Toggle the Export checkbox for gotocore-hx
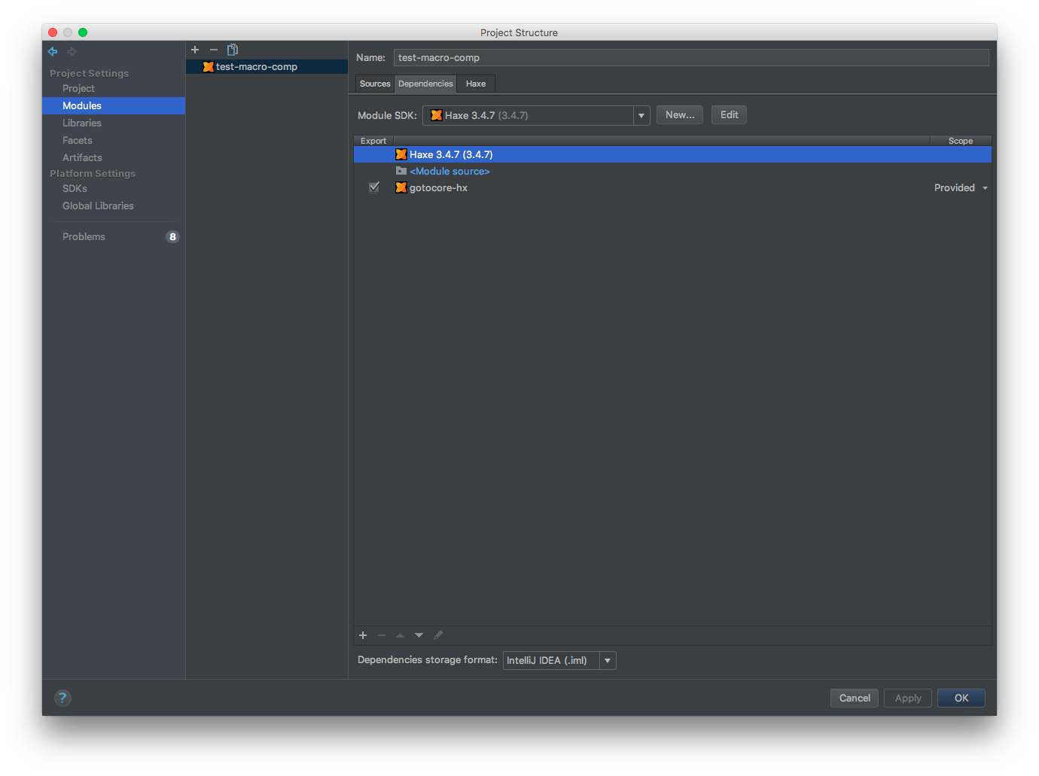The width and height of the screenshot is (1039, 776). pos(374,187)
